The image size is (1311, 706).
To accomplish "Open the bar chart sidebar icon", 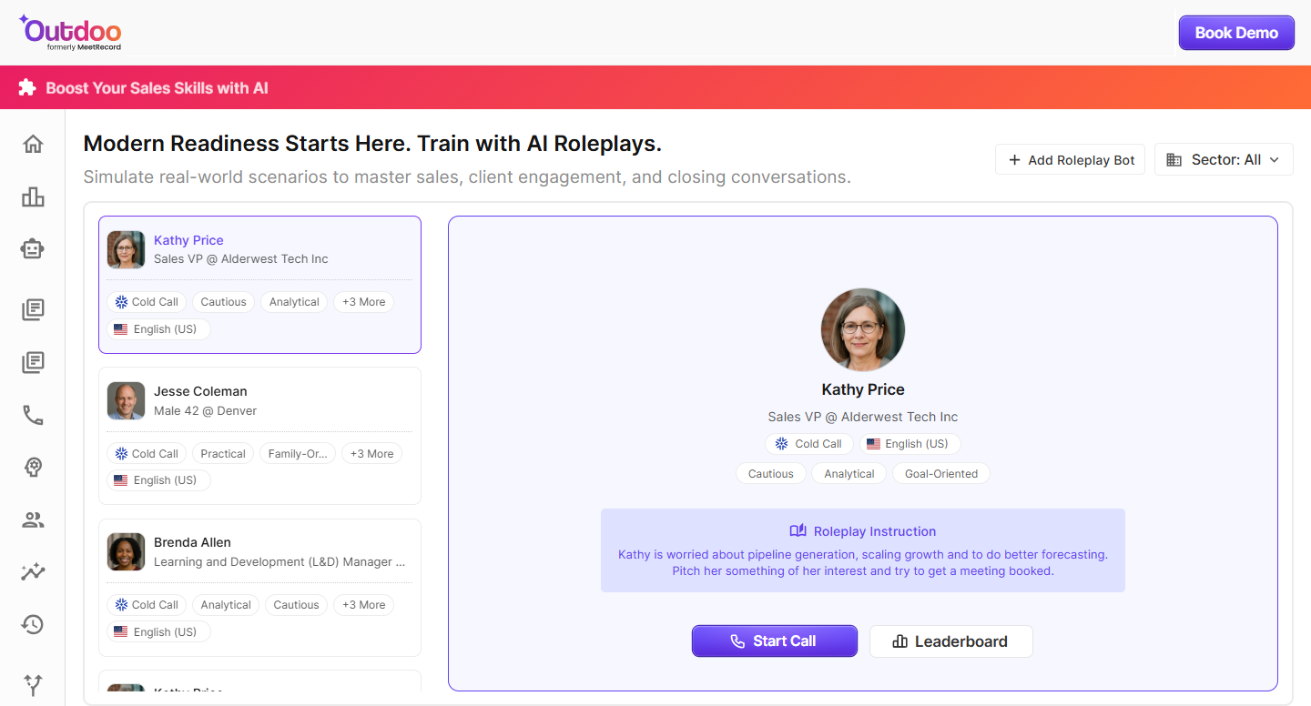I will [33, 197].
